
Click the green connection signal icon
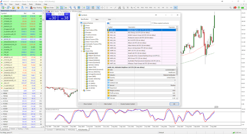click(x=239, y=8)
